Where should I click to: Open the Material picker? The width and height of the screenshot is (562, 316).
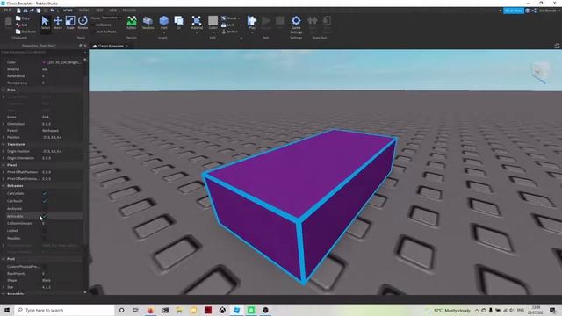click(196, 24)
